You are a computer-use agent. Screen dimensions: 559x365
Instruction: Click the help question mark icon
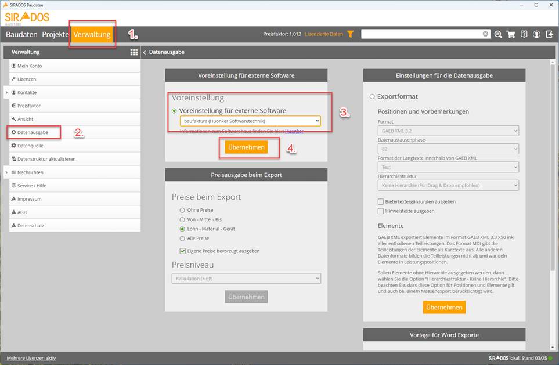(524, 34)
